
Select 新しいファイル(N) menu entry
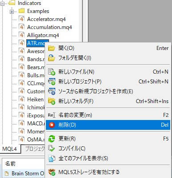click(108, 72)
